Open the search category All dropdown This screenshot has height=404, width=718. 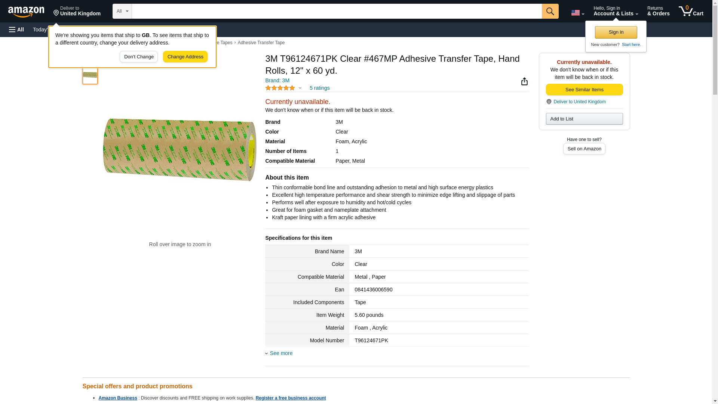click(x=122, y=11)
